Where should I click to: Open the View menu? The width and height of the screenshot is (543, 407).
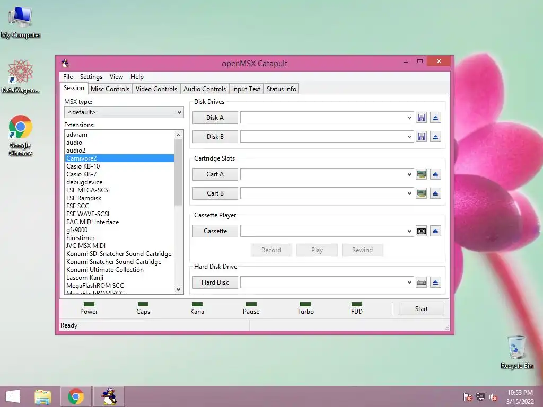116,77
